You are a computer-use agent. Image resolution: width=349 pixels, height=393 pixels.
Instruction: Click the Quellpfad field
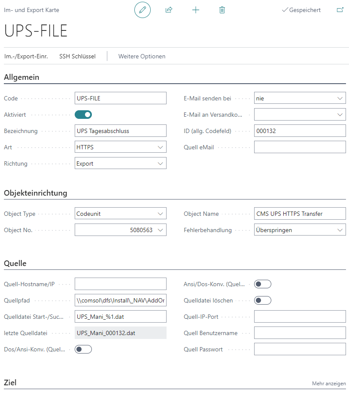click(x=121, y=300)
